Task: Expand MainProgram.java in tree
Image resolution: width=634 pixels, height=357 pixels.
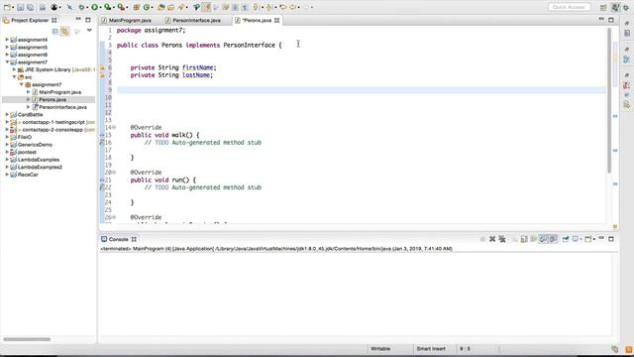Action: coord(29,92)
